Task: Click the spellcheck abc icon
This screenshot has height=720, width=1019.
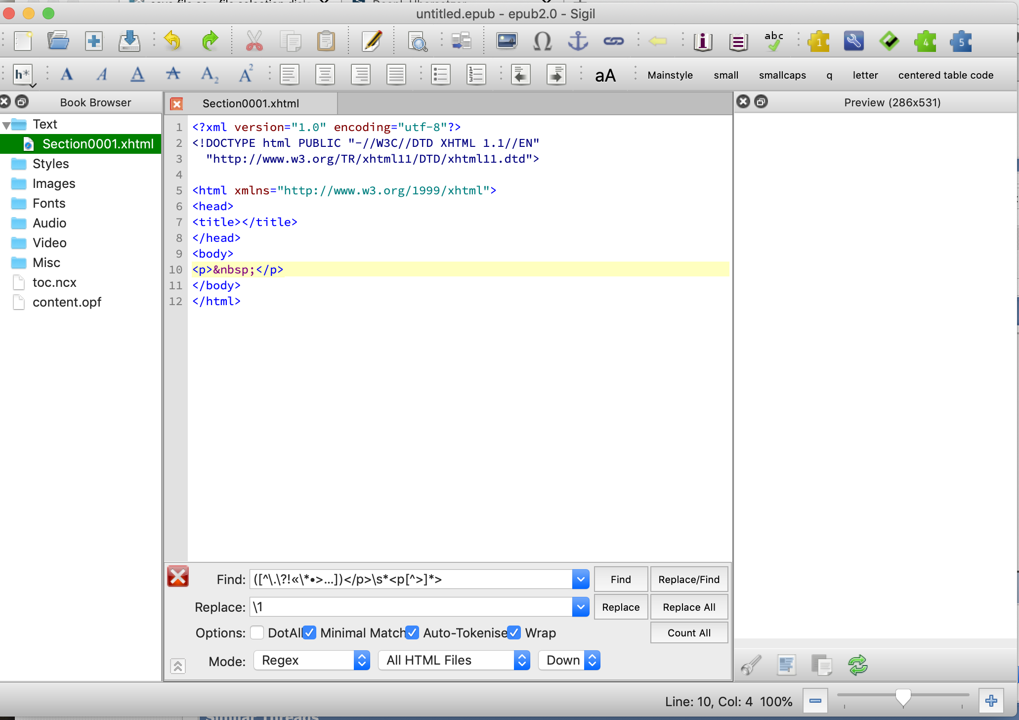Action: [x=773, y=41]
